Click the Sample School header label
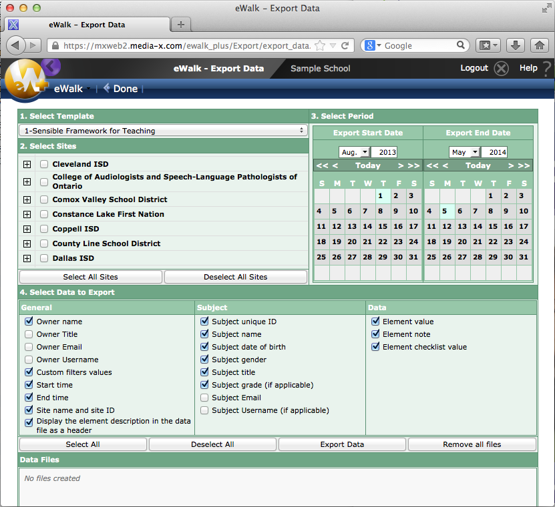Image resolution: width=555 pixels, height=507 pixels. pyautogui.click(x=321, y=69)
